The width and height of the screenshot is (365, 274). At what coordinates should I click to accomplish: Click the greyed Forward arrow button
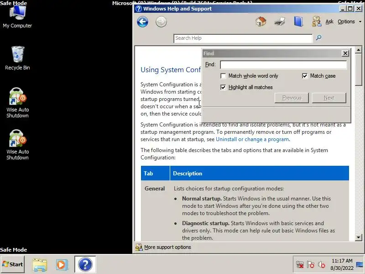[161, 22]
